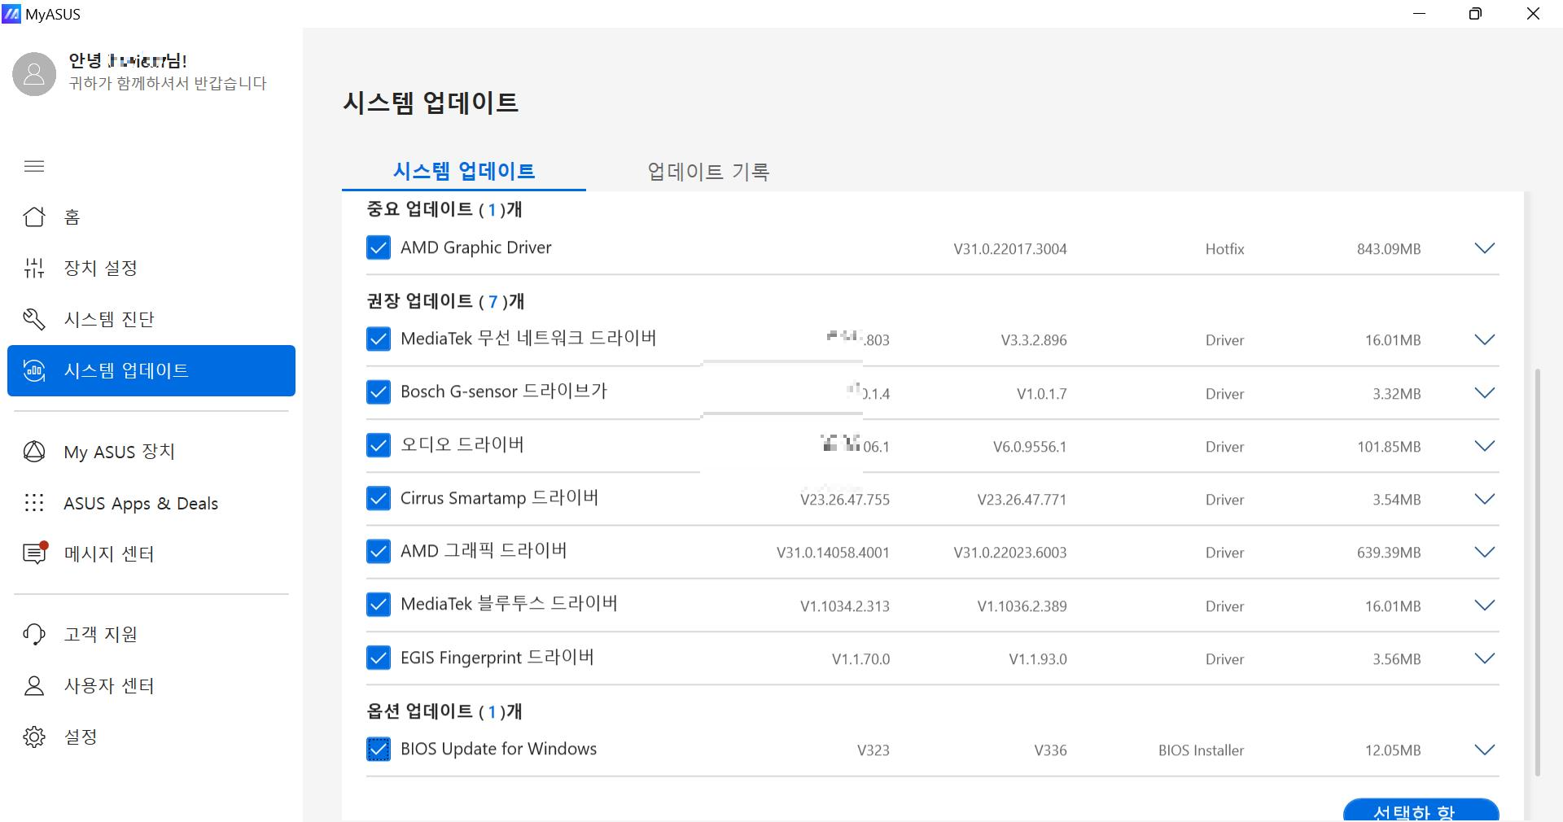The width and height of the screenshot is (1563, 822).
Task: Uncheck MediaTek 블루투스 드라이버 checkbox
Action: coord(379,605)
